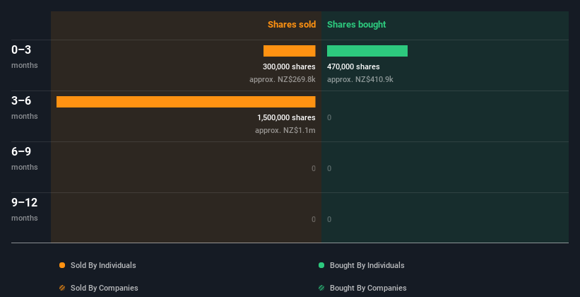
Task: Click the striped Sold By Companies legend icon
Action: click(62, 288)
